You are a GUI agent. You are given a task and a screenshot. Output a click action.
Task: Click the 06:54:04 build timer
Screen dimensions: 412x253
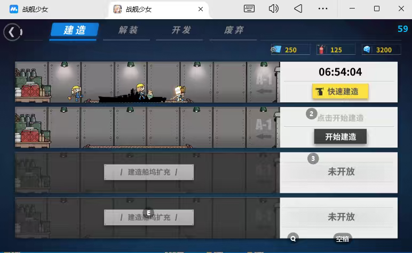(340, 72)
